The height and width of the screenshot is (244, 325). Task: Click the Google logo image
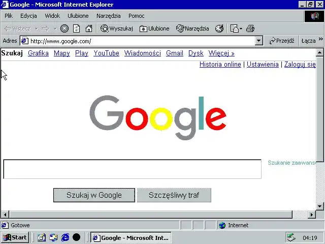158,117
